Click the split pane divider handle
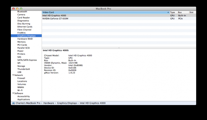This screenshot has width=207, height=120. (119, 48)
